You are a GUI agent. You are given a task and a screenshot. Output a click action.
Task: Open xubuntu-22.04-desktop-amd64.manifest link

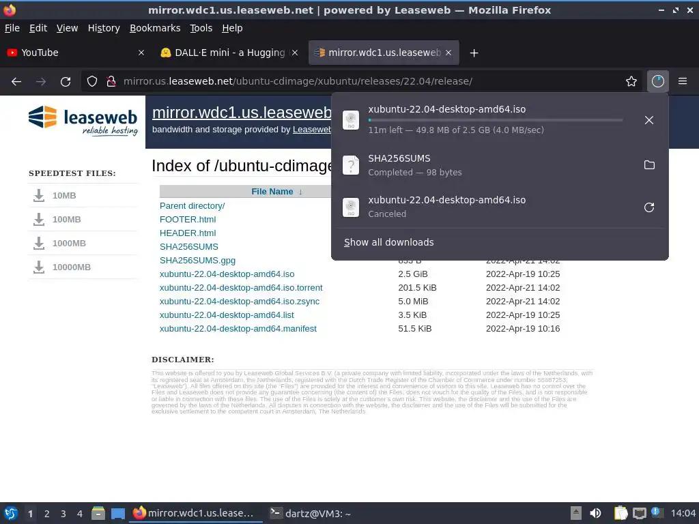[238, 329]
